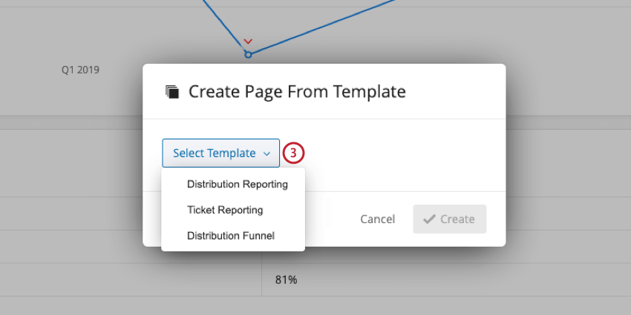Image resolution: width=631 pixels, height=315 pixels.
Task: Click the blue data point circle
Action: pos(249,54)
